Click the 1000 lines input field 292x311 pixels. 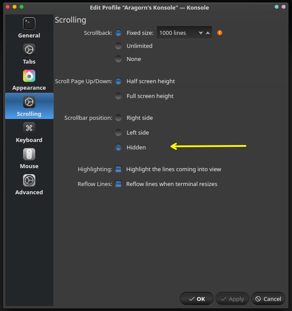click(176, 33)
